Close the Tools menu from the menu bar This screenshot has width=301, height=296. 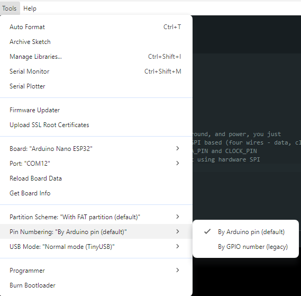pyautogui.click(x=10, y=8)
